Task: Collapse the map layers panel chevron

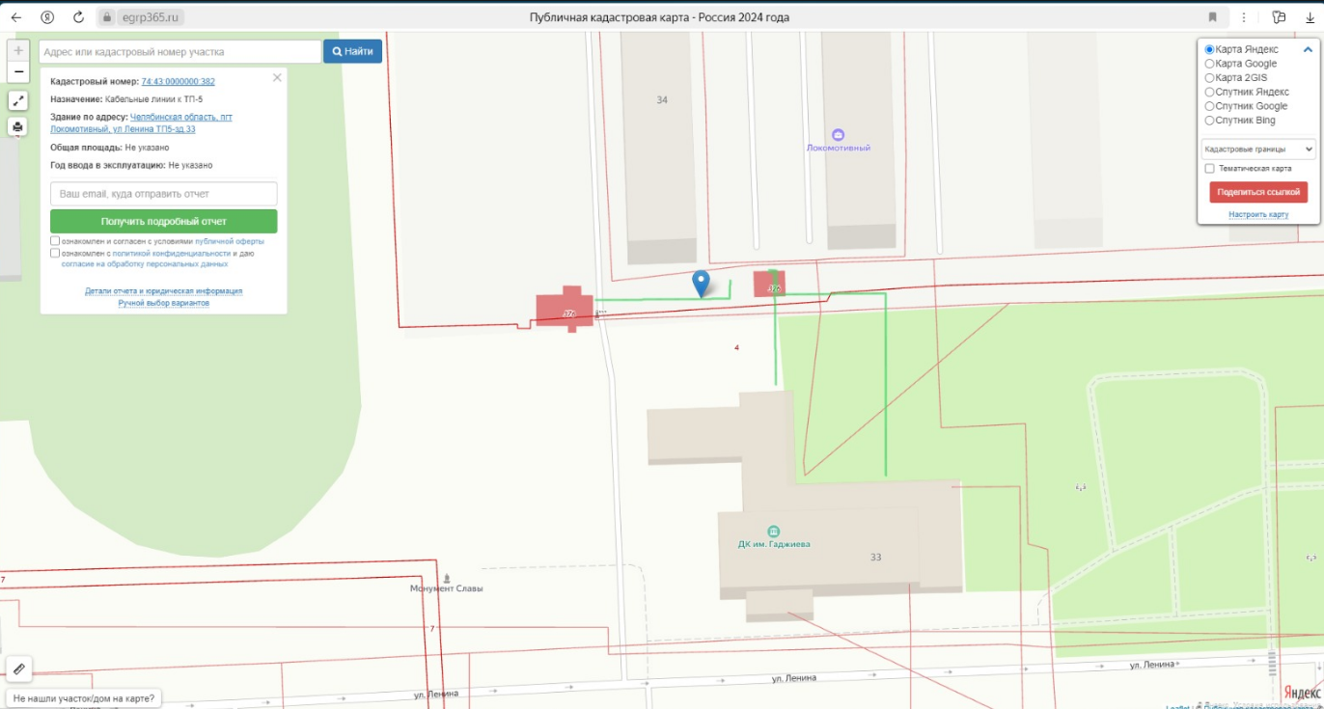Action: [x=1309, y=49]
